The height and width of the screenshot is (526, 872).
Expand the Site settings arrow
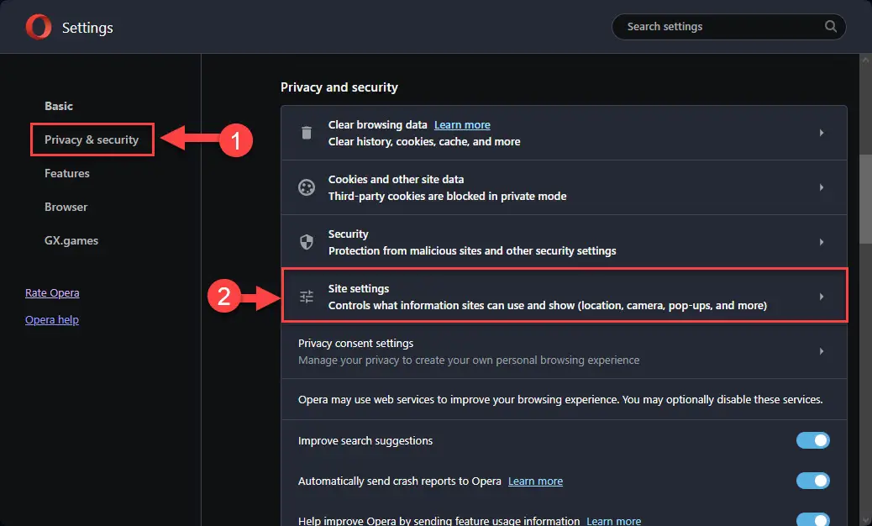click(822, 297)
